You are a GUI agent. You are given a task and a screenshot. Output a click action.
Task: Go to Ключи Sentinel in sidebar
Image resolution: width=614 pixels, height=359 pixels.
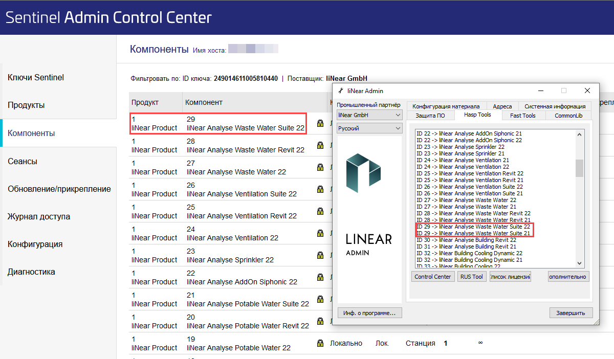click(36, 78)
